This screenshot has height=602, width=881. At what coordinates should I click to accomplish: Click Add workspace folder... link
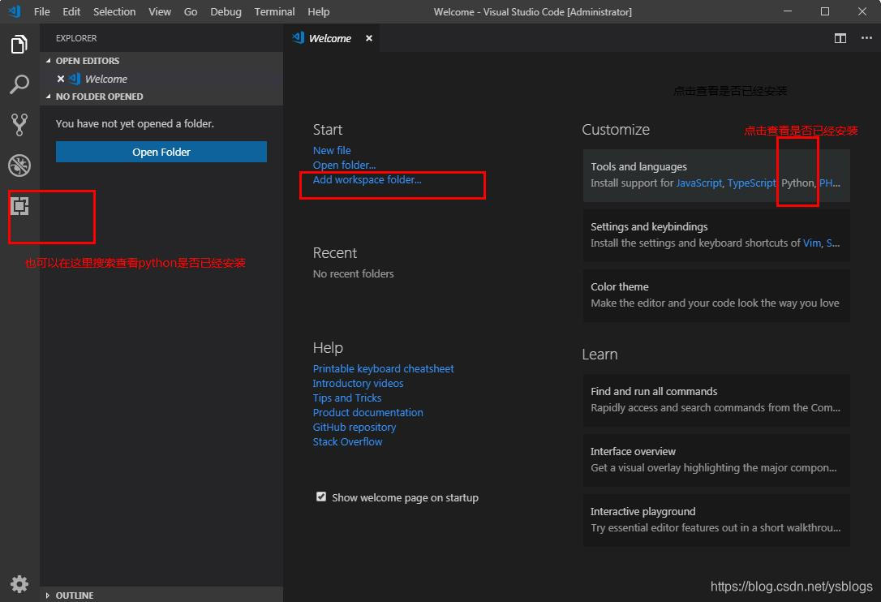click(x=367, y=180)
